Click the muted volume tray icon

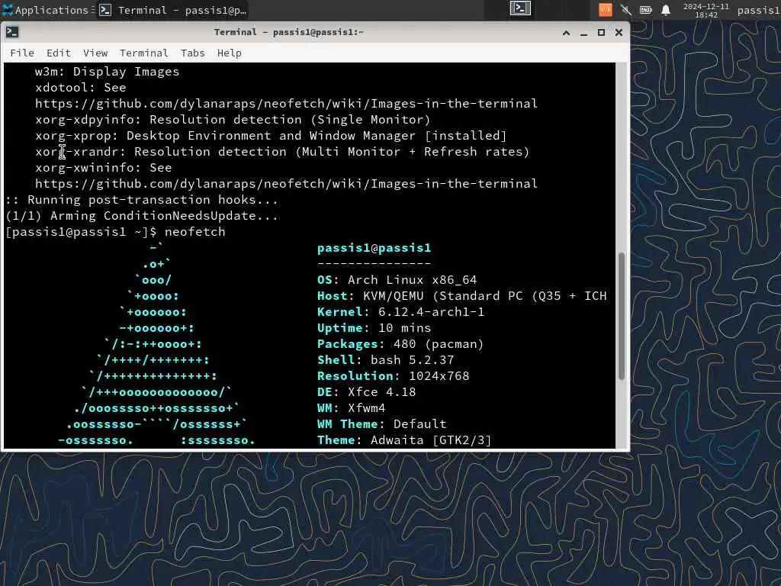(626, 10)
